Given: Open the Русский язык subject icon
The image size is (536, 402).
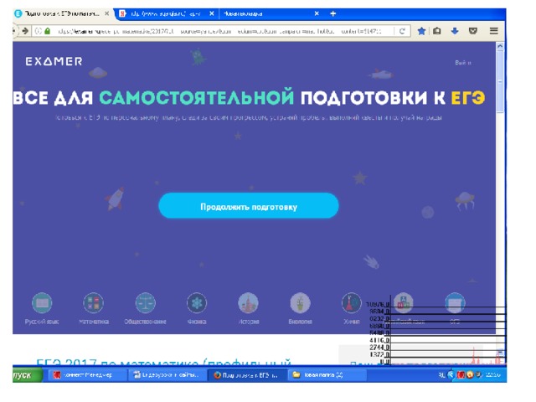Looking at the screenshot, I should pos(41,303).
